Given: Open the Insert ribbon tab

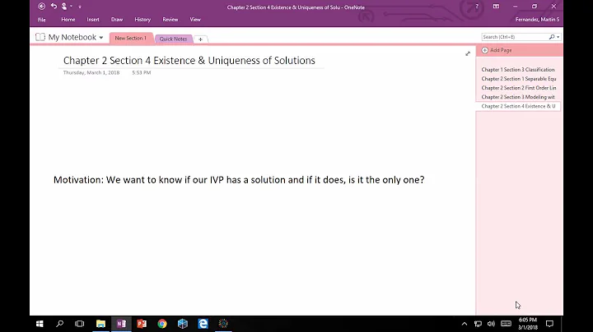Looking at the screenshot, I should 93,20.
